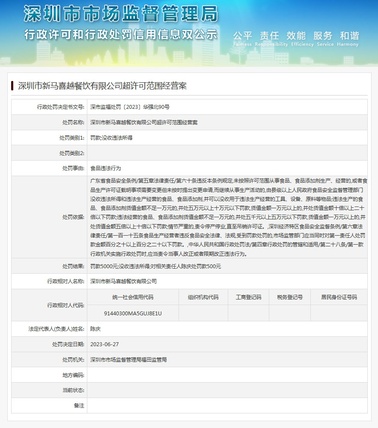Click the 处罚决定日期 row label

(68, 344)
